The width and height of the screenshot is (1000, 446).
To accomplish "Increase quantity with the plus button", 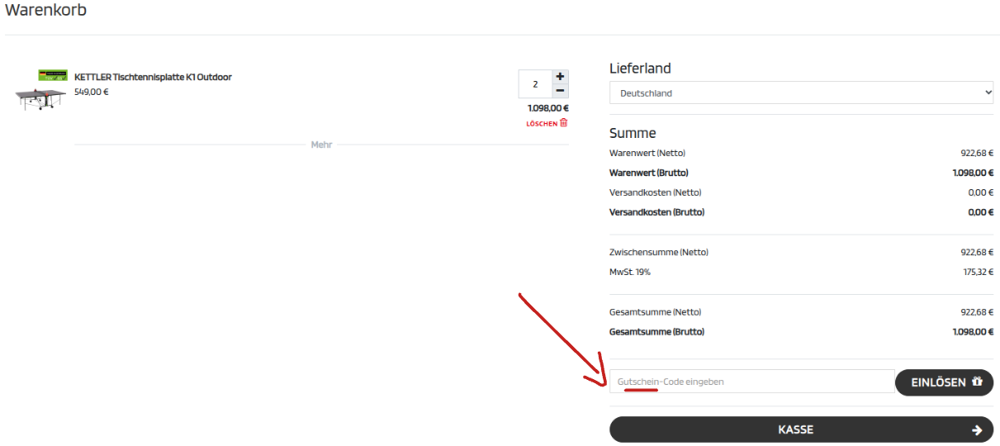I will click(x=560, y=76).
